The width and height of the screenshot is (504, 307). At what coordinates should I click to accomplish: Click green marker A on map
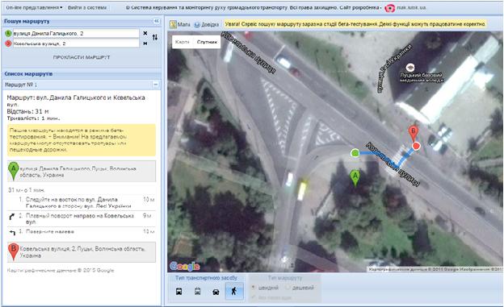[x=355, y=178]
